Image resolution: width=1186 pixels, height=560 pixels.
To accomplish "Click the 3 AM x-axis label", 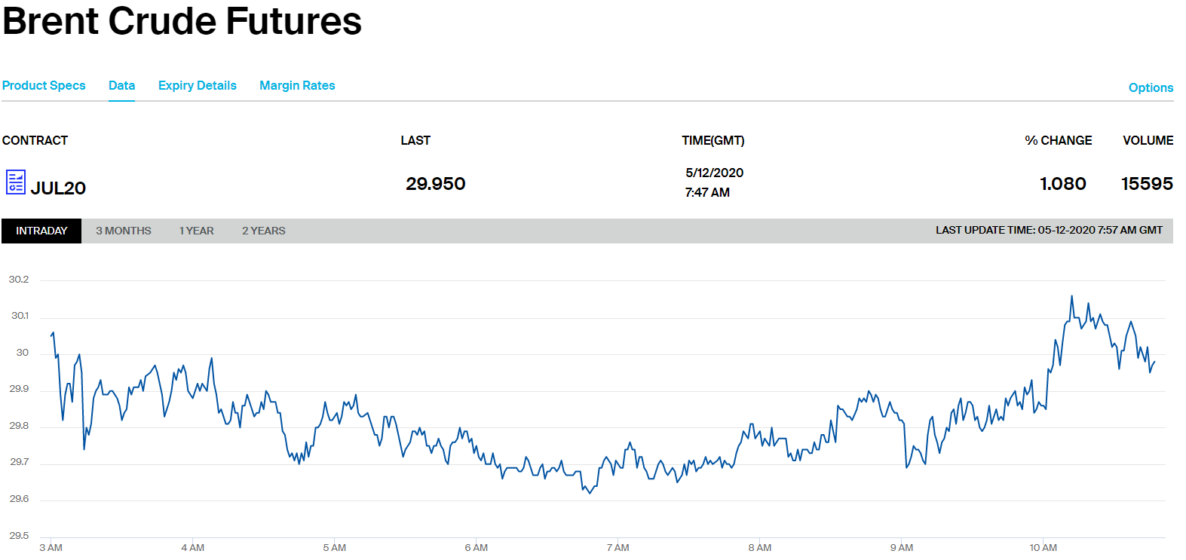I will coord(51,548).
